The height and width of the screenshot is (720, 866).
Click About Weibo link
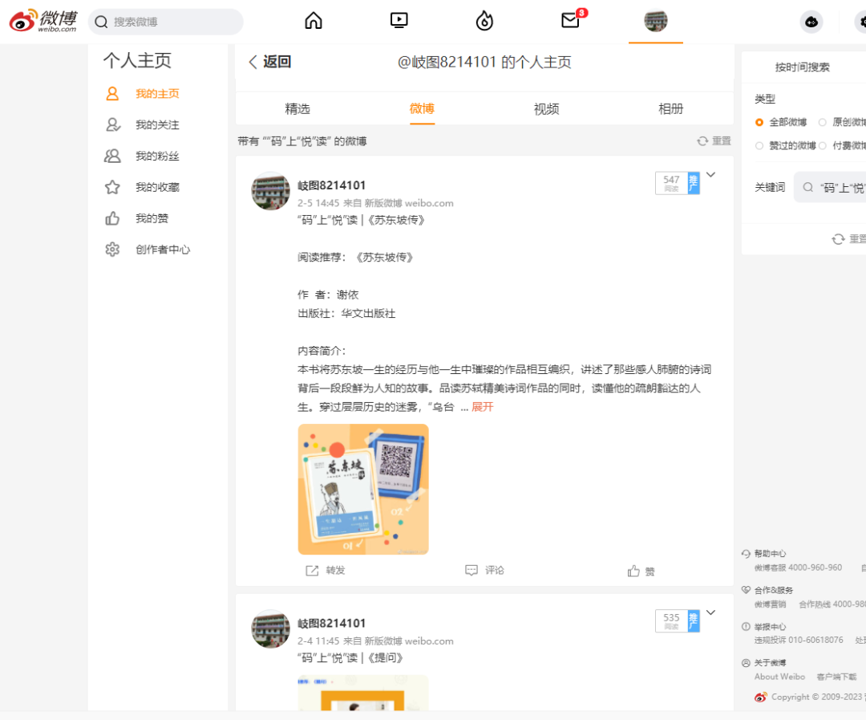click(x=779, y=677)
